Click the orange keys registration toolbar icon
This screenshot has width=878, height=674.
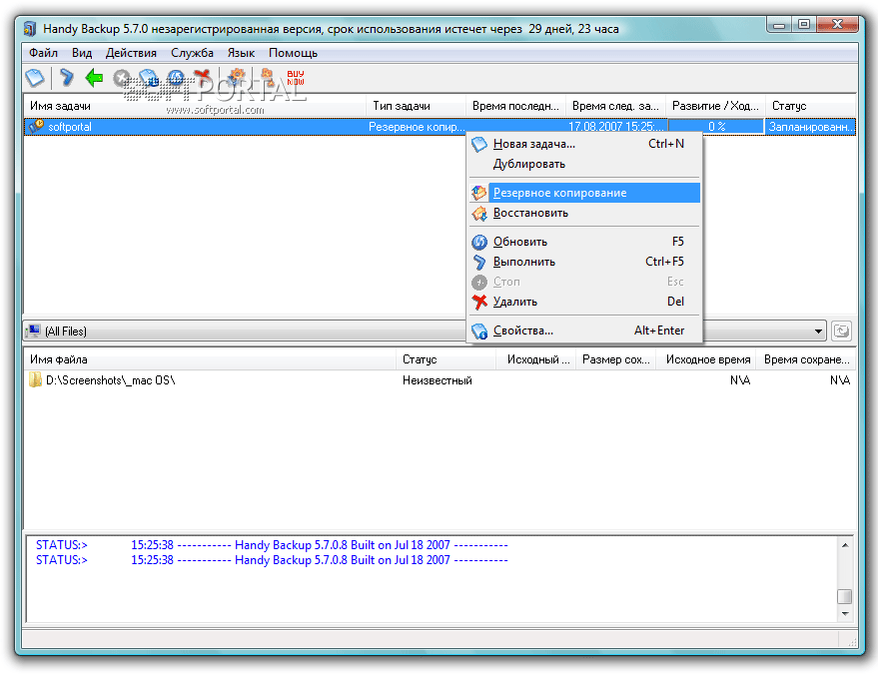pos(267,78)
